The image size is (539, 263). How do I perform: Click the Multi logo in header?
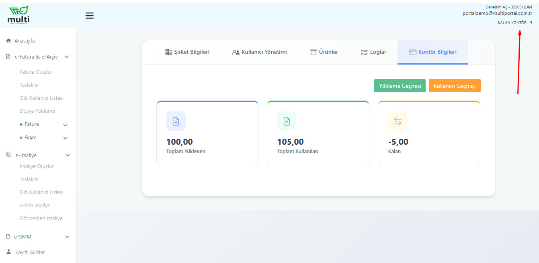click(18, 14)
